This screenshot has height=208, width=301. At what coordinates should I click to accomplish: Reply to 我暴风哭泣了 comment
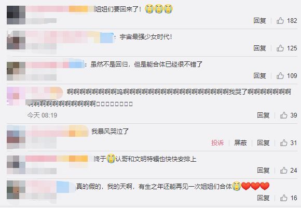(x=263, y=142)
